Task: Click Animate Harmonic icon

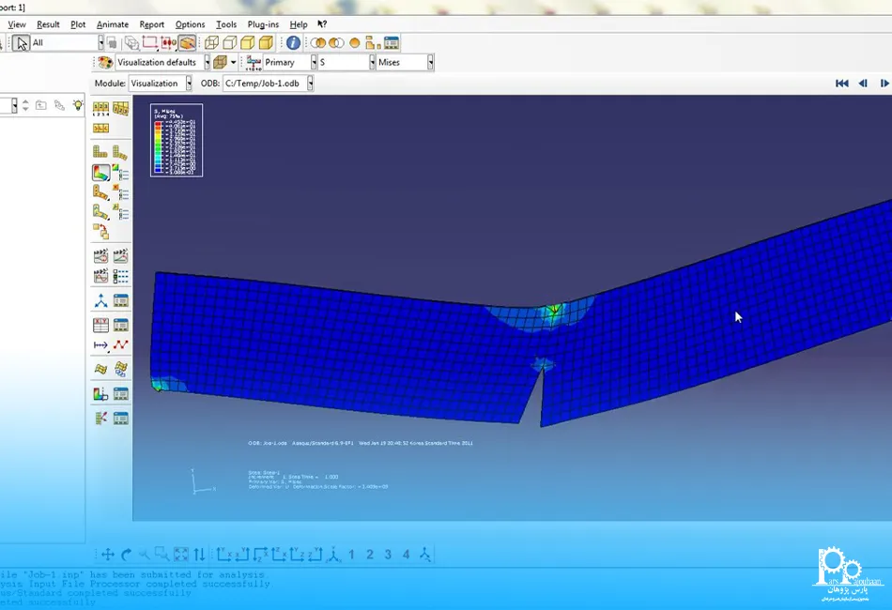Action: pyautogui.click(x=100, y=276)
